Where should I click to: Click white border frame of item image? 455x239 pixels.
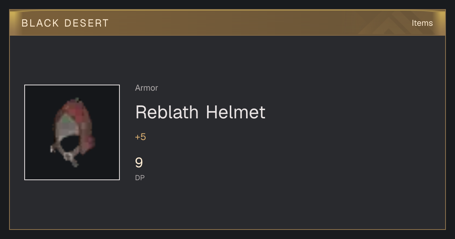coord(72,85)
